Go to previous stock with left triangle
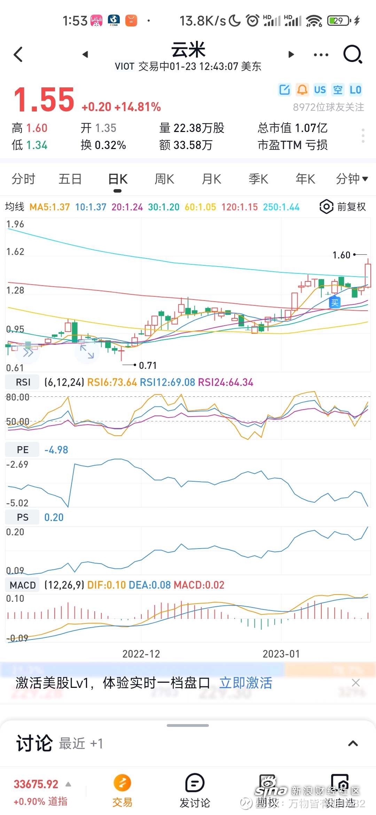Viewport: 376px width, 815px height. [85, 54]
